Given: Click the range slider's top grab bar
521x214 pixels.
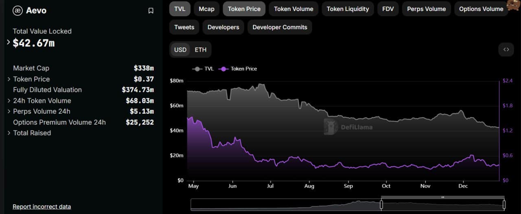Looking at the screenshot, I should (442, 197).
